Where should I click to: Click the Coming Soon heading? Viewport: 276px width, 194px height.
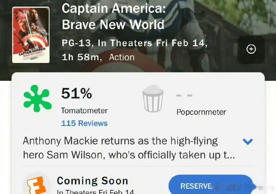pyautogui.click(x=92, y=181)
